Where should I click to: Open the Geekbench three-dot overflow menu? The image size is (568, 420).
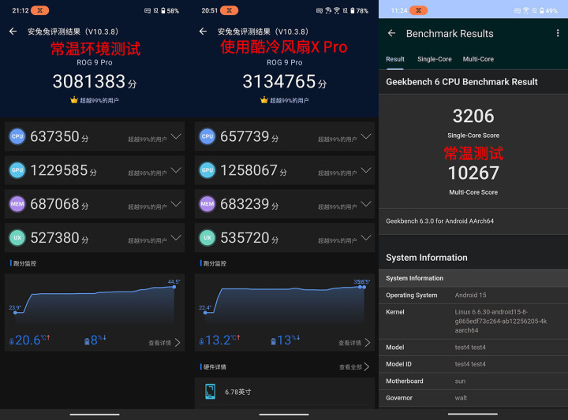(x=558, y=34)
